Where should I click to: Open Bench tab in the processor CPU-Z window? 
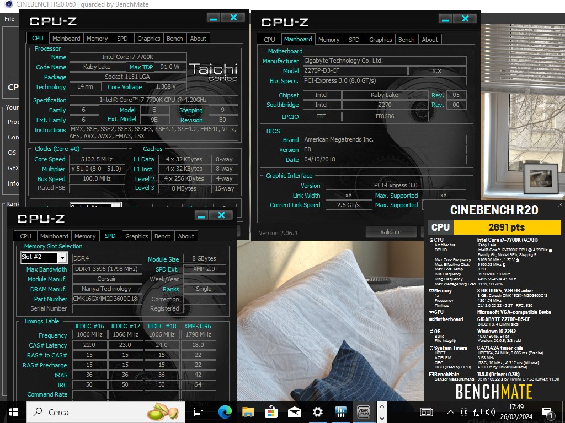coord(175,39)
